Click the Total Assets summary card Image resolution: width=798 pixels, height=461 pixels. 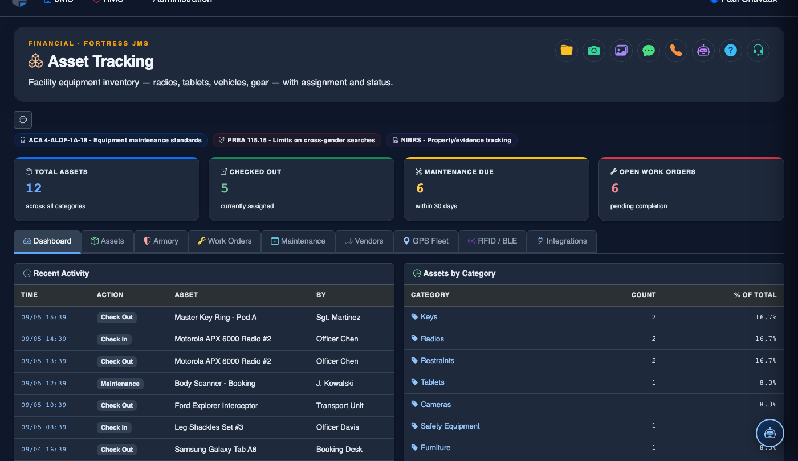pos(107,189)
